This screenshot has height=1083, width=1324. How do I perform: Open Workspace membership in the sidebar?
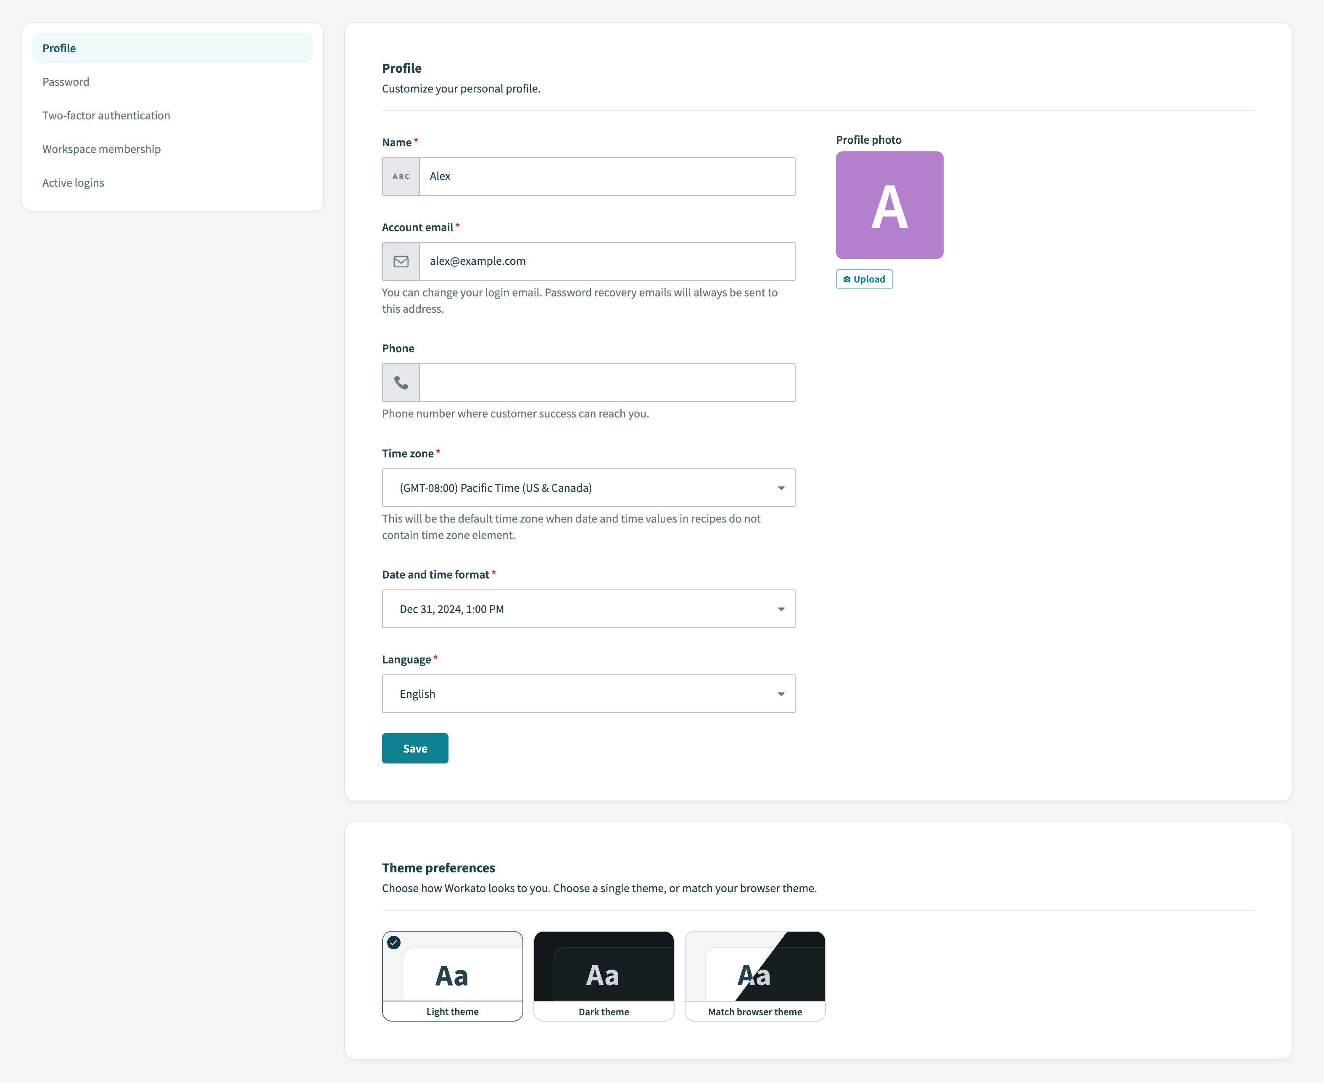click(102, 148)
